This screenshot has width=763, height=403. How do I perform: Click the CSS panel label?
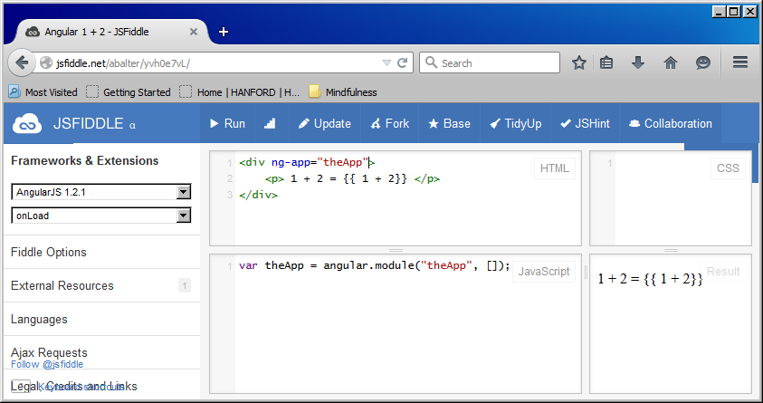coord(728,168)
